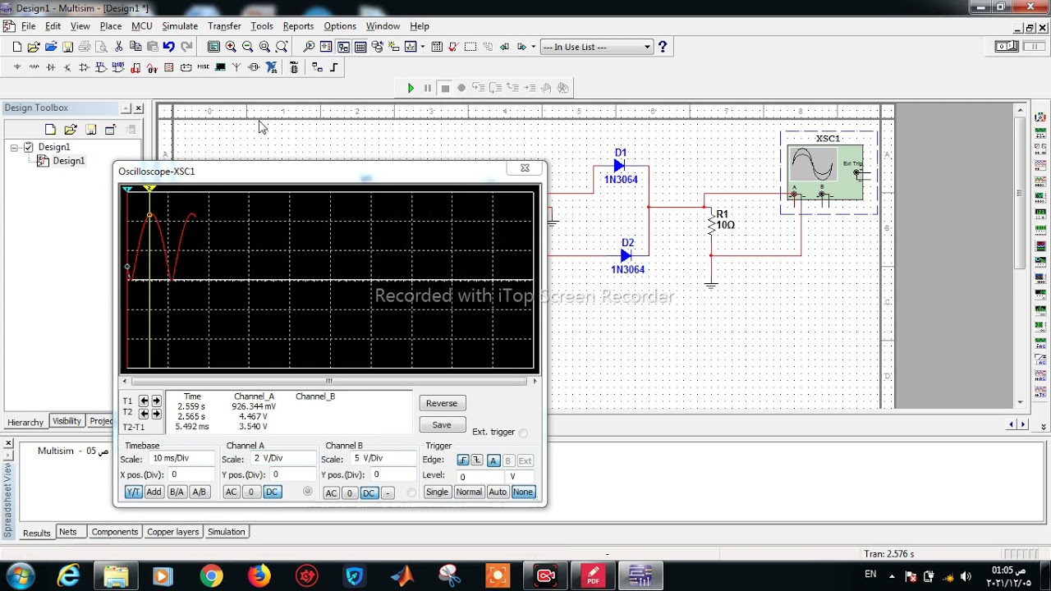Start simulation with the green Run button
Image resolution: width=1051 pixels, height=591 pixels.
411,88
